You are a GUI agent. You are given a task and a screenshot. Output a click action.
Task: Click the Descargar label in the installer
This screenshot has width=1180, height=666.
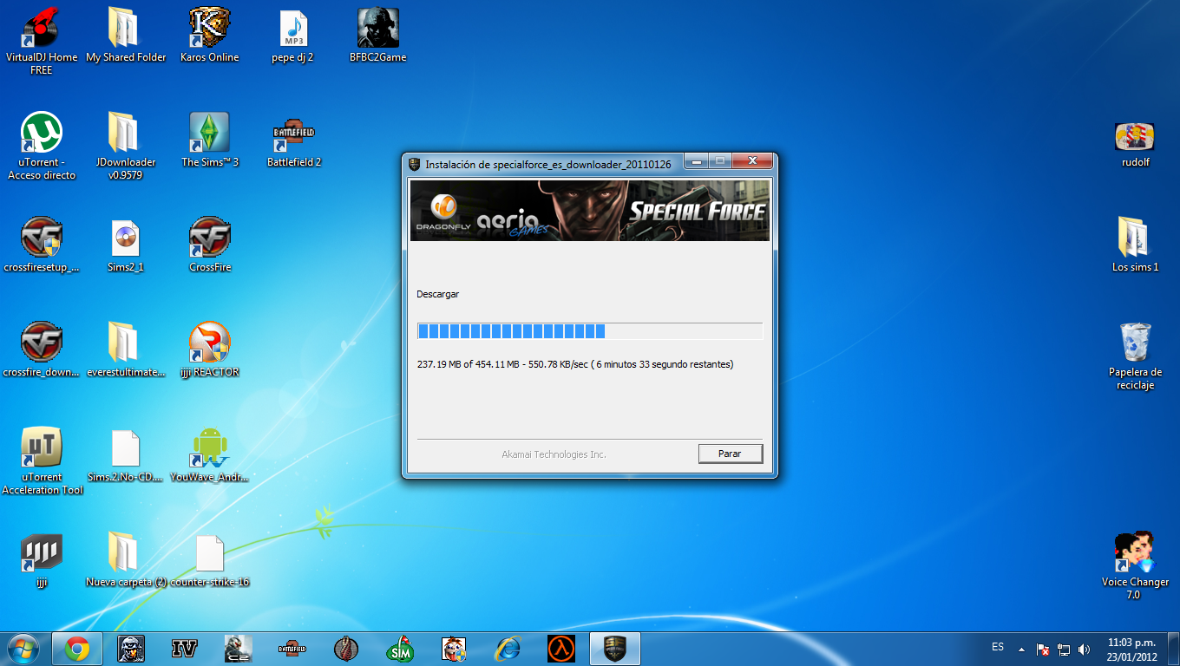click(x=438, y=294)
